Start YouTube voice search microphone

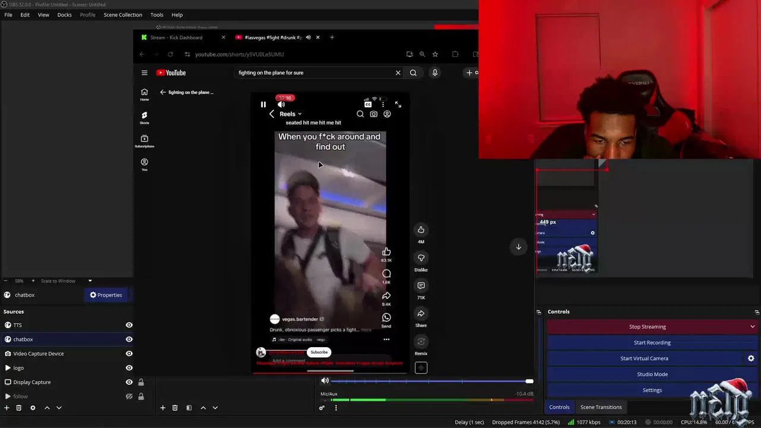pyautogui.click(x=435, y=73)
